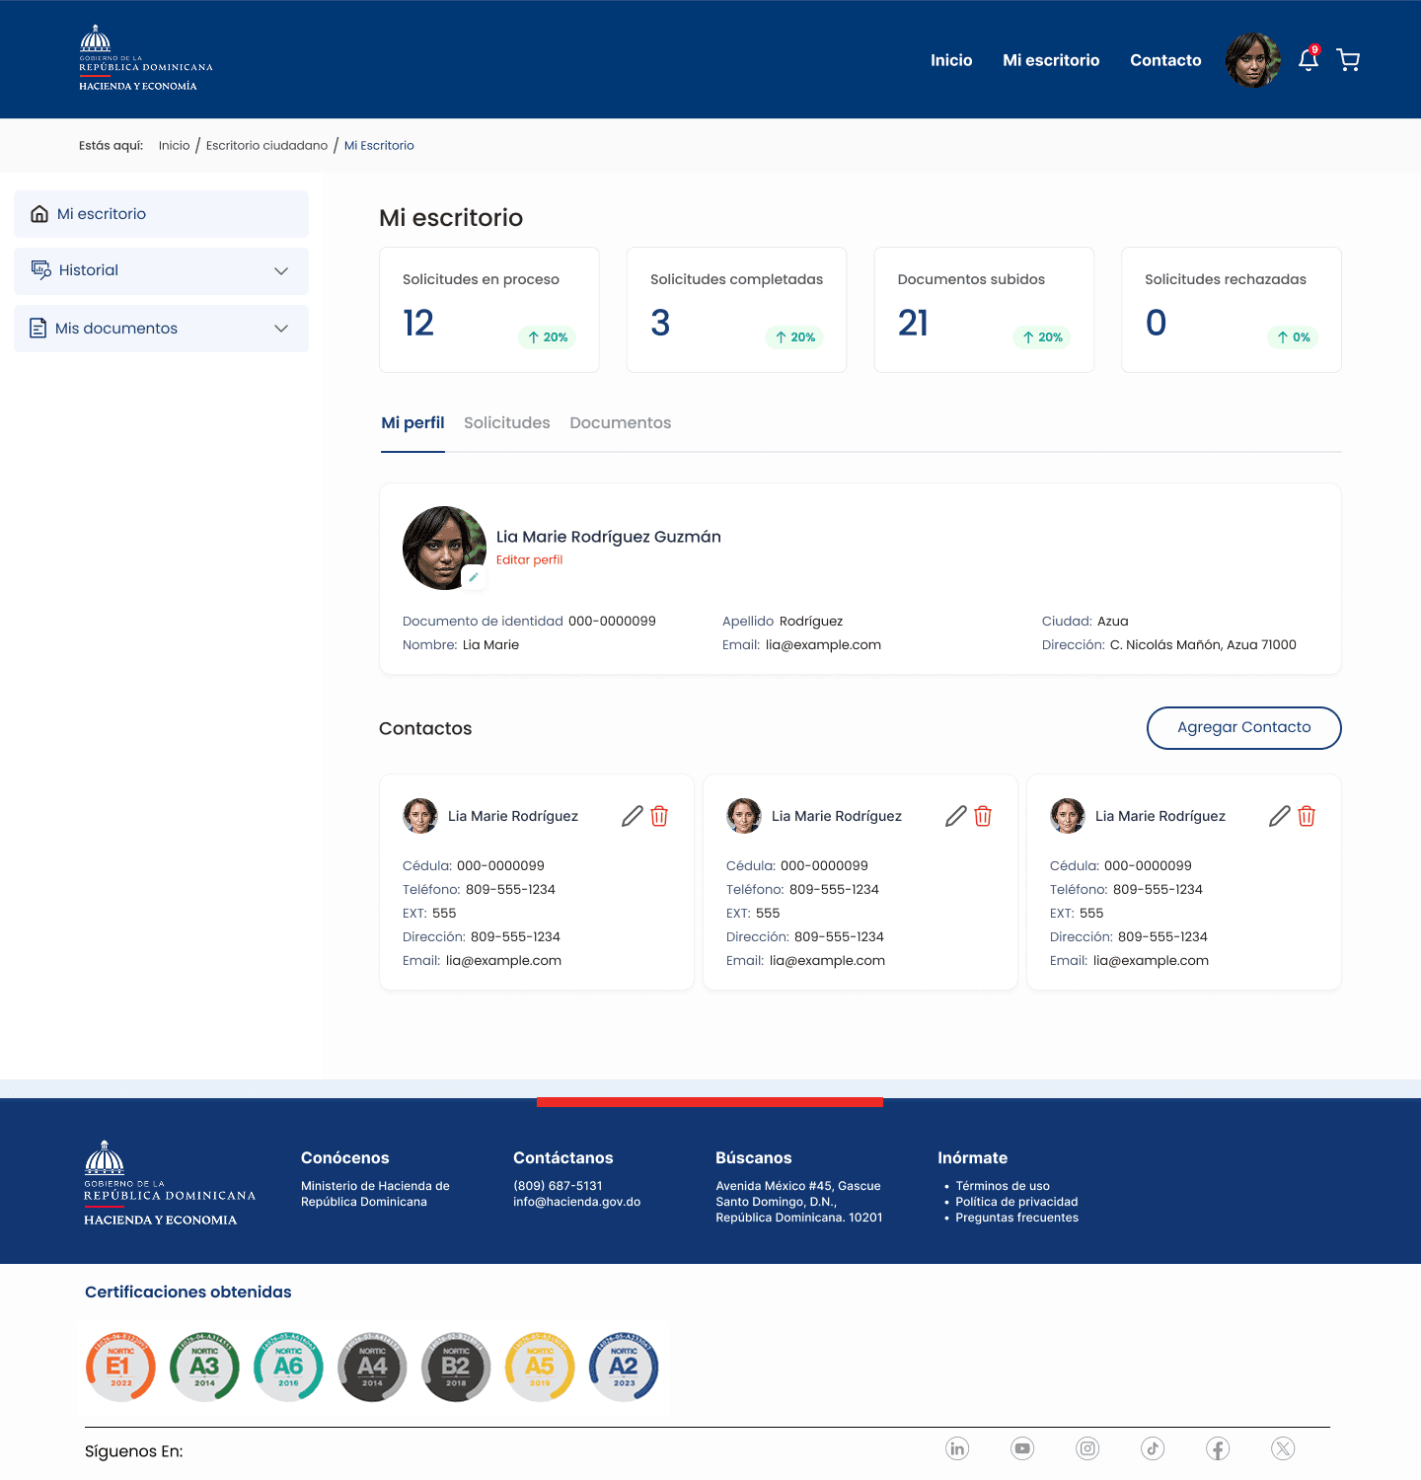Click Mi Escritorio breadcrumb link
Image resolution: width=1421 pixels, height=1480 pixels.
[379, 145]
